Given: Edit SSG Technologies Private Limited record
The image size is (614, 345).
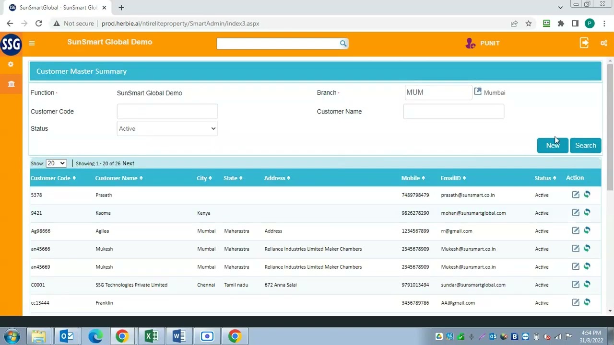Looking at the screenshot, I should pyautogui.click(x=576, y=285).
